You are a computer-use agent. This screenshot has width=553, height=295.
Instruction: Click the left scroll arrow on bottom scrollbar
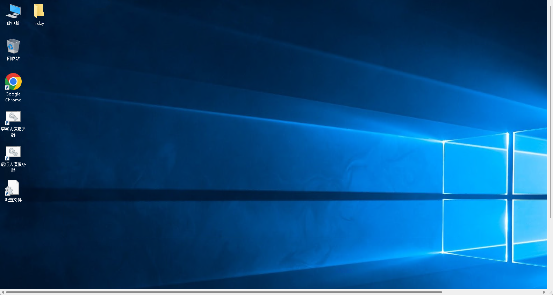(x=2, y=292)
